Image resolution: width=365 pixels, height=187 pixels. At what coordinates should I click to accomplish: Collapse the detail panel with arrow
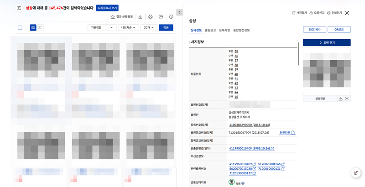tap(179, 12)
